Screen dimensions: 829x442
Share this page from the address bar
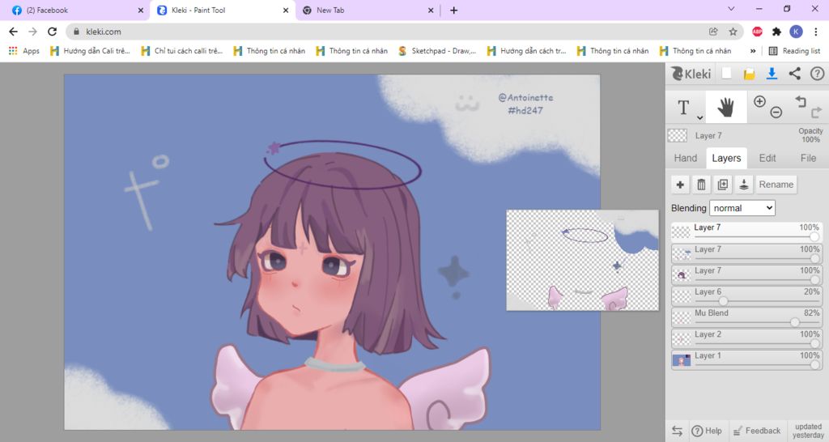pos(713,32)
